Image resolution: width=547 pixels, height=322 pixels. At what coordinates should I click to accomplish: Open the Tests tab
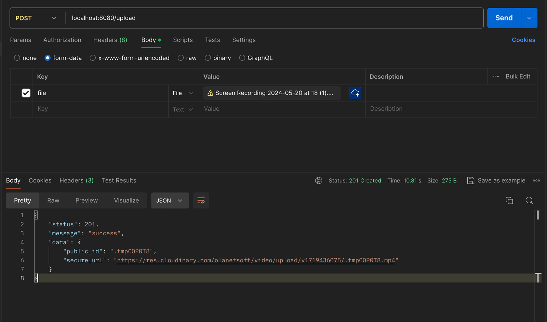pyautogui.click(x=212, y=40)
